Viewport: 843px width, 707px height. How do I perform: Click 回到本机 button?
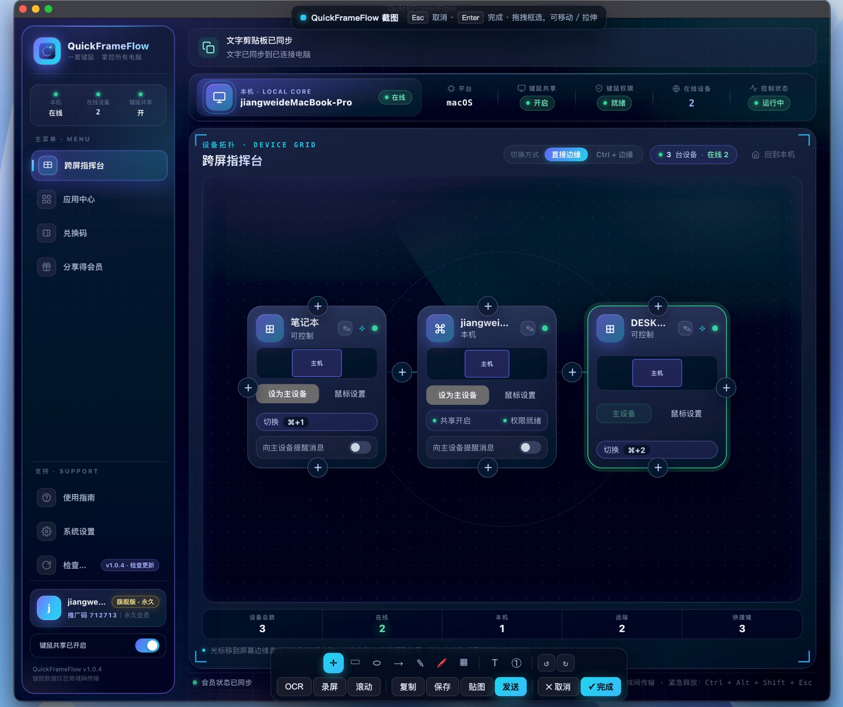pos(774,155)
